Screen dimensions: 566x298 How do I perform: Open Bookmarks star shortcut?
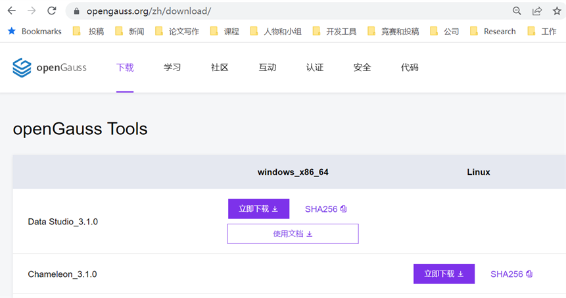35,32
